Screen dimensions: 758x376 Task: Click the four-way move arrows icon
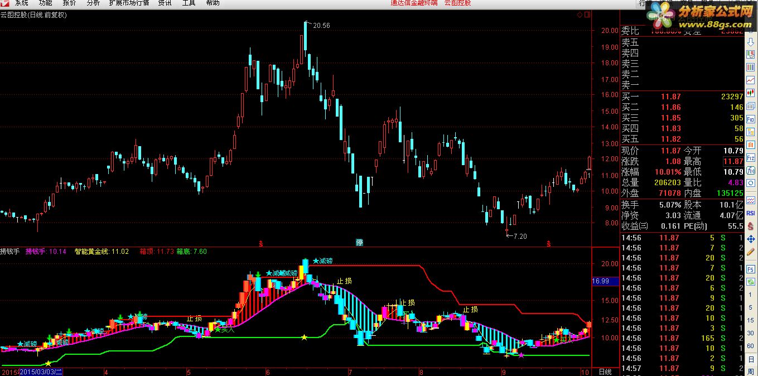tap(751, 239)
